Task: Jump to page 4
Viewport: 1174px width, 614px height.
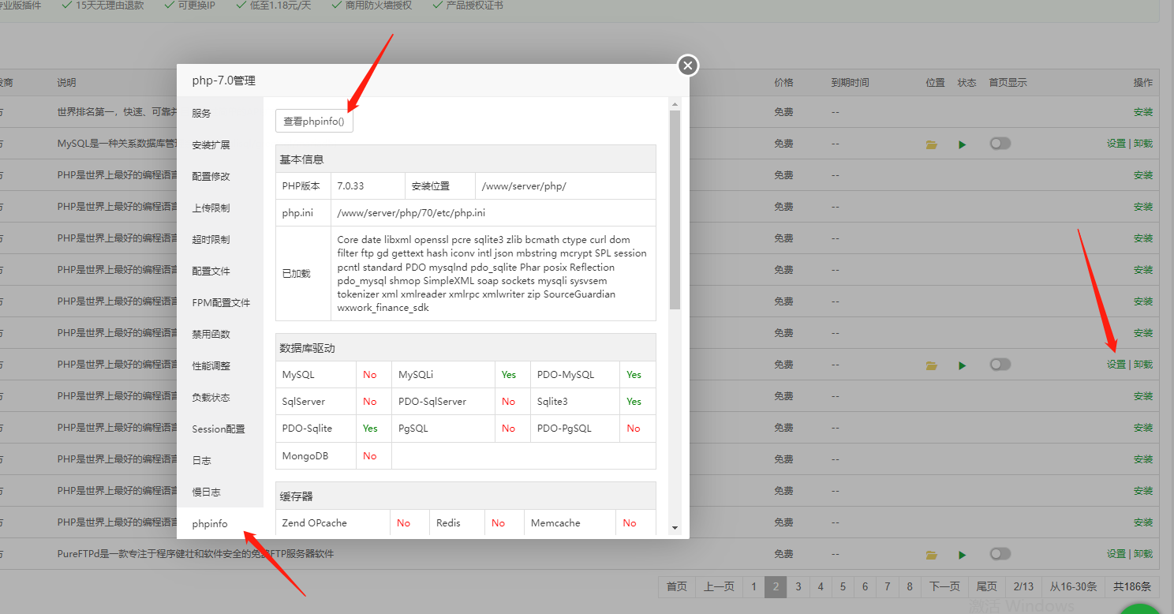Action: point(820,586)
